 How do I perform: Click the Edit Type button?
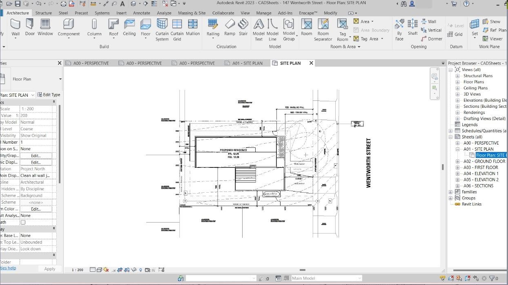49,95
